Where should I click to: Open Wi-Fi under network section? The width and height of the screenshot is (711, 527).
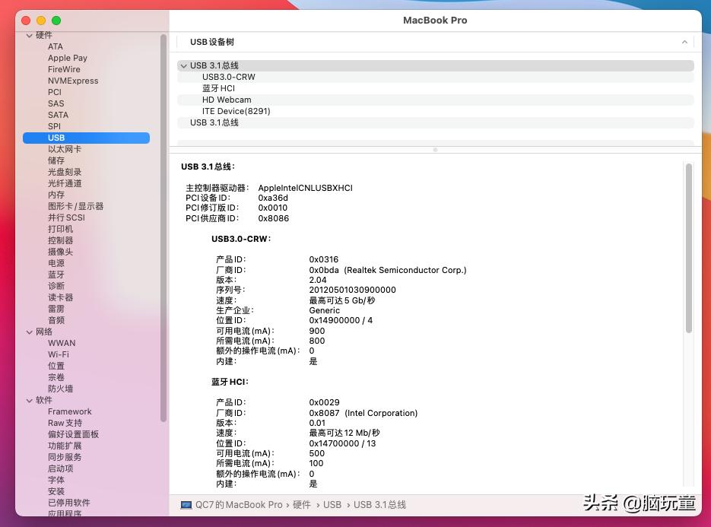pyautogui.click(x=59, y=354)
